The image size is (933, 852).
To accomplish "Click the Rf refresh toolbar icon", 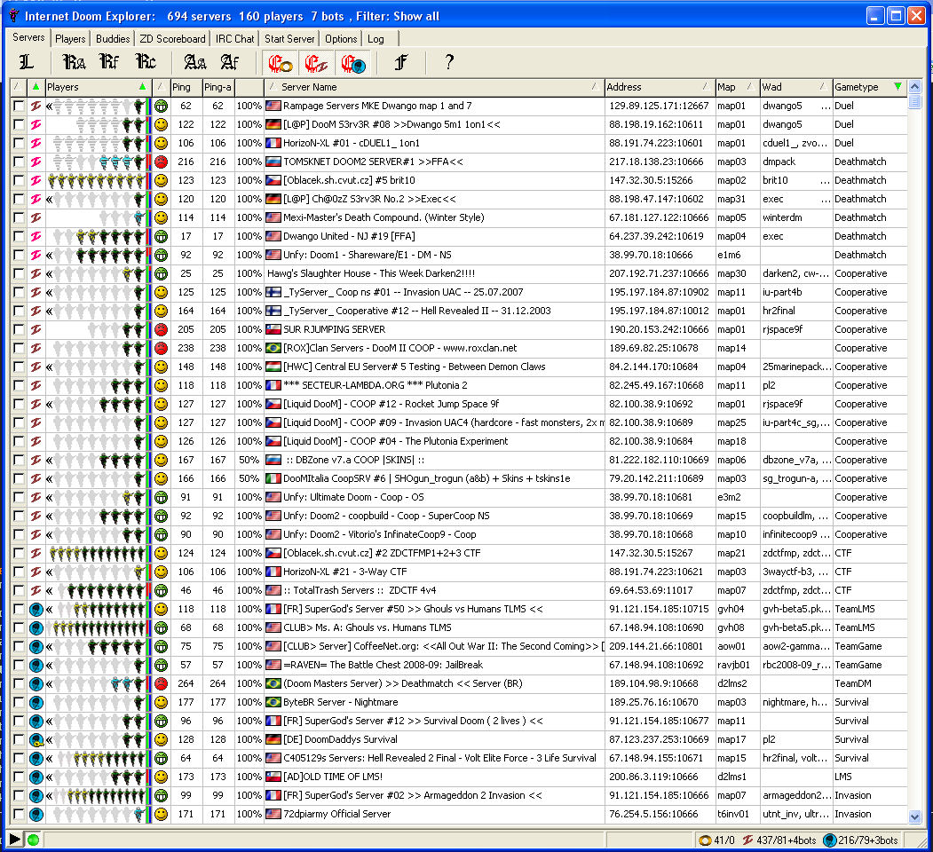I will tap(109, 62).
